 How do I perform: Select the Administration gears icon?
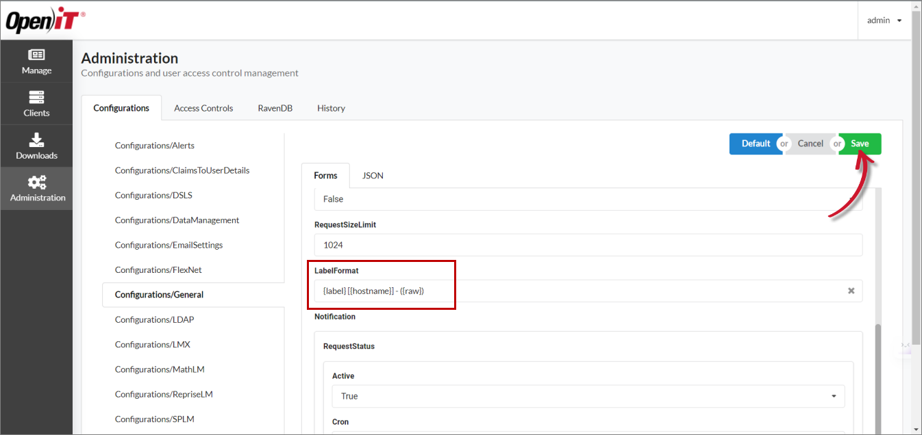click(x=37, y=183)
